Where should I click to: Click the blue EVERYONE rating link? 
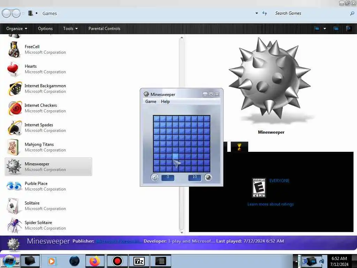(x=279, y=180)
